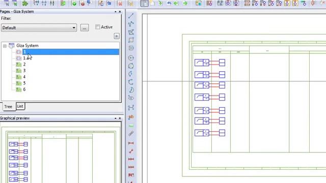Select the Polygon drawing tool
Image resolution: width=326 pixels, height=183 pixels.
131,32
